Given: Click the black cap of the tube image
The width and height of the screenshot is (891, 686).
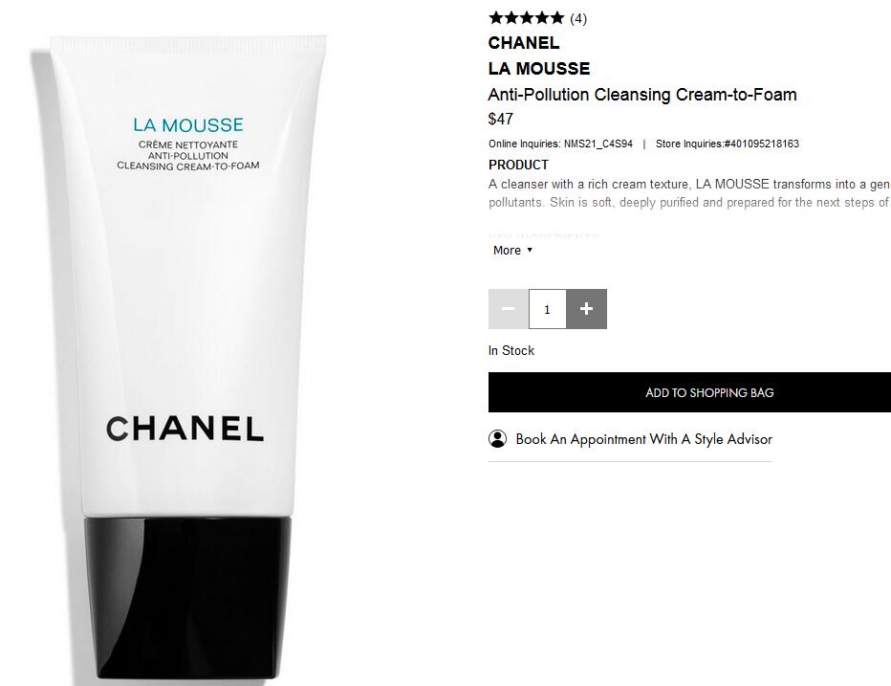Looking at the screenshot, I should click(x=187, y=597).
